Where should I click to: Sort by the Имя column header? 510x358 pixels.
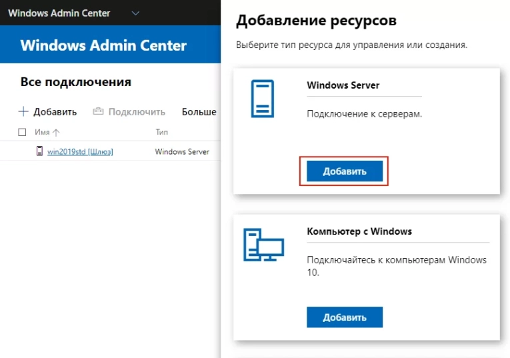42,132
